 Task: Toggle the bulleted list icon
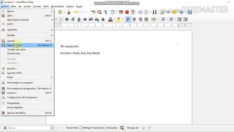163,19
